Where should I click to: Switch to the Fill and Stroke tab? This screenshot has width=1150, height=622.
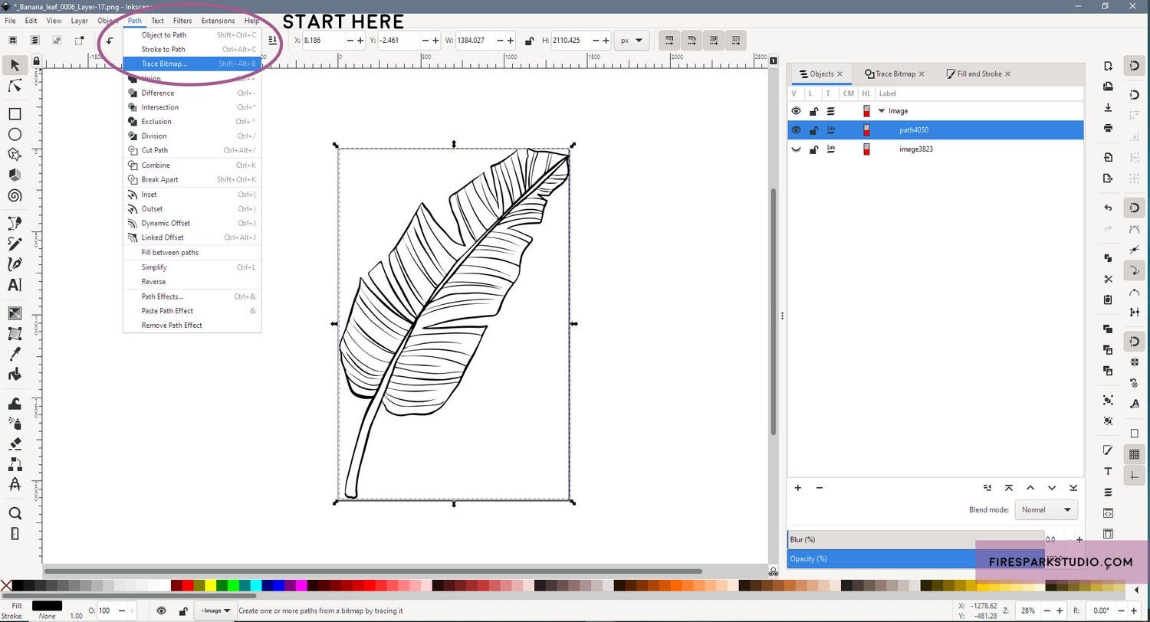[978, 74]
